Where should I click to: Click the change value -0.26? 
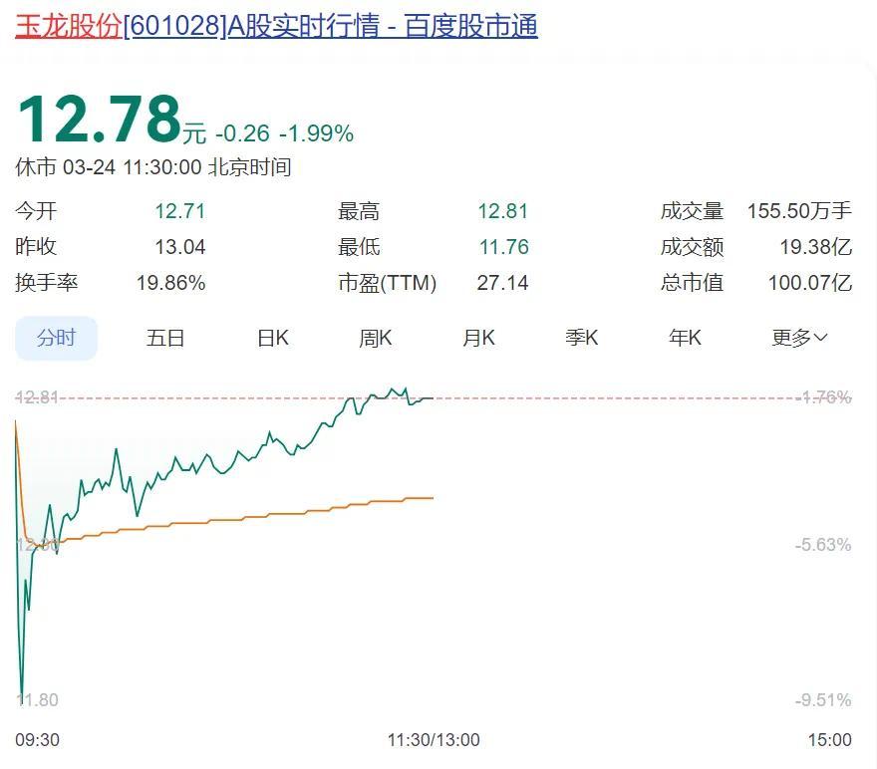point(242,133)
